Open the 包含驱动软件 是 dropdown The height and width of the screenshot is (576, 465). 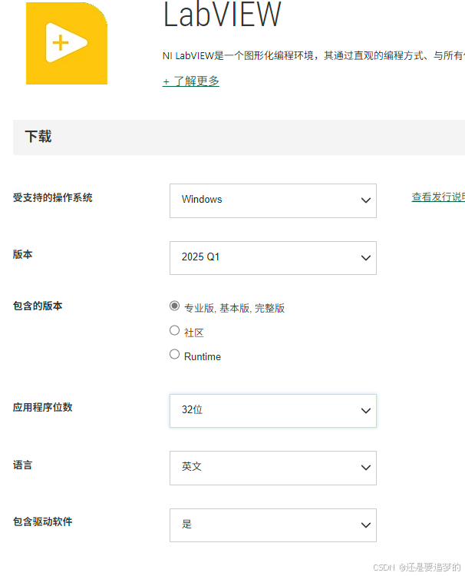click(273, 525)
